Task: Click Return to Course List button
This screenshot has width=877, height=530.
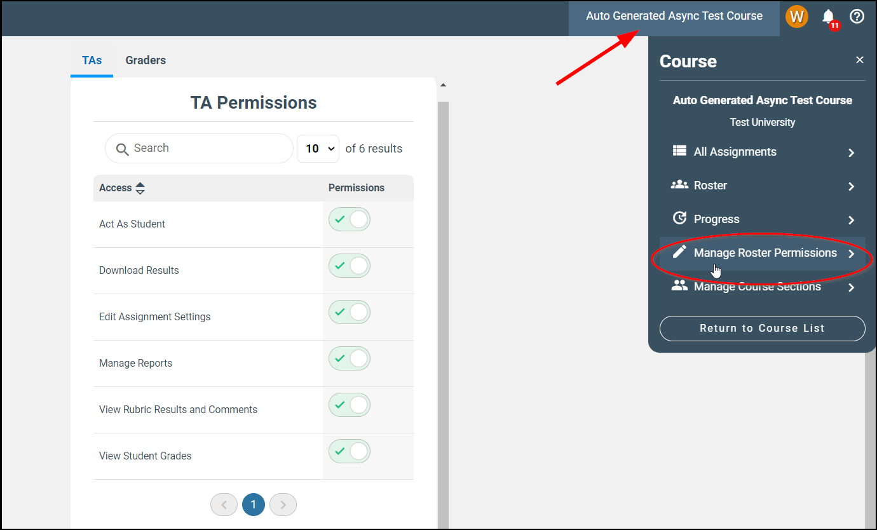Action: [x=763, y=329]
